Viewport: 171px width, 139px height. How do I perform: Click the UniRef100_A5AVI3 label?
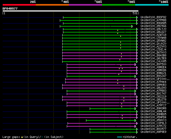(153, 120)
